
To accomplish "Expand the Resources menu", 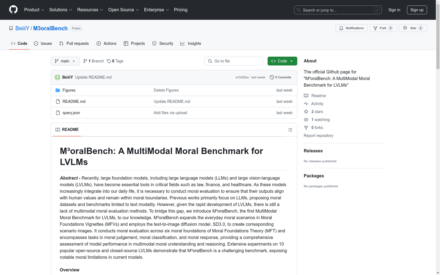I will 90,10.
